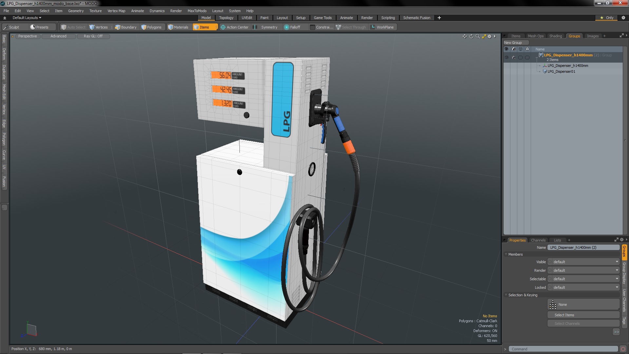Viewport: 629px width, 354px height.
Task: Toggle render camera for LPG_Dispenser_h1400mm group
Action: point(514,57)
